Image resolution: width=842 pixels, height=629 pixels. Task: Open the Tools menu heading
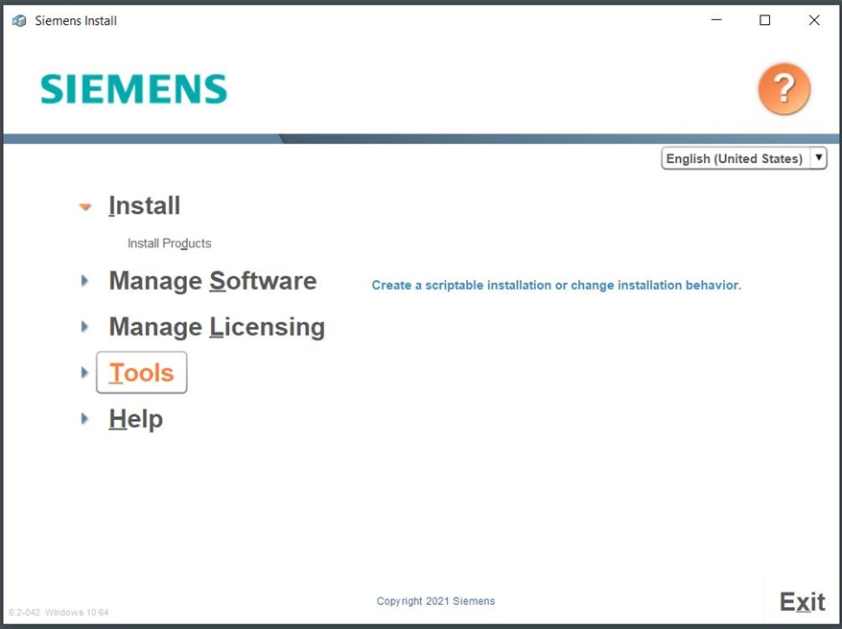pos(142,372)
